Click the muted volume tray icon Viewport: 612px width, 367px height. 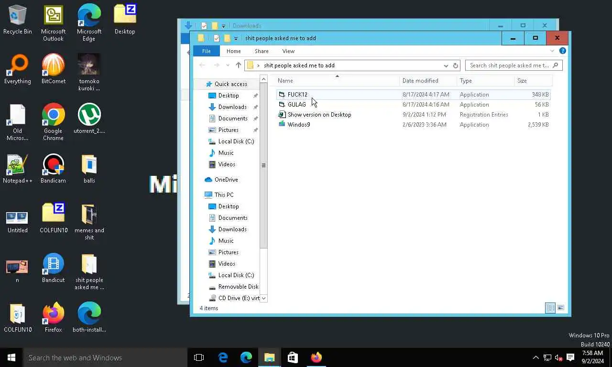(558, 357)
